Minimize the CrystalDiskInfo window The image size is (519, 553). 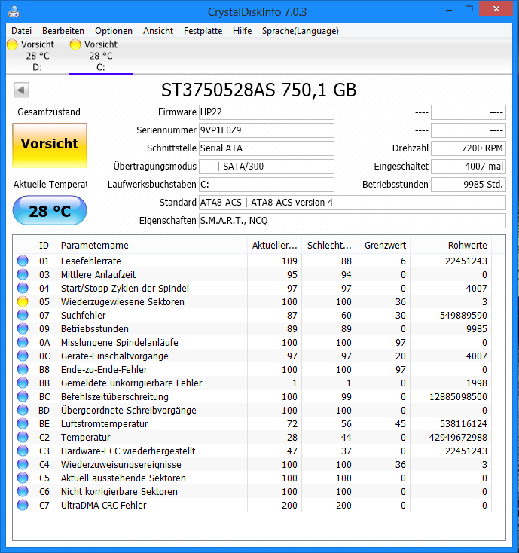point(449,10)
